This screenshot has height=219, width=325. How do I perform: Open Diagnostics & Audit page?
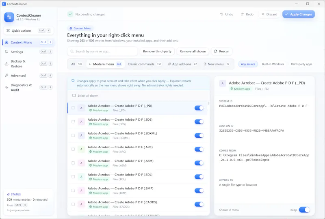[28, 87]
